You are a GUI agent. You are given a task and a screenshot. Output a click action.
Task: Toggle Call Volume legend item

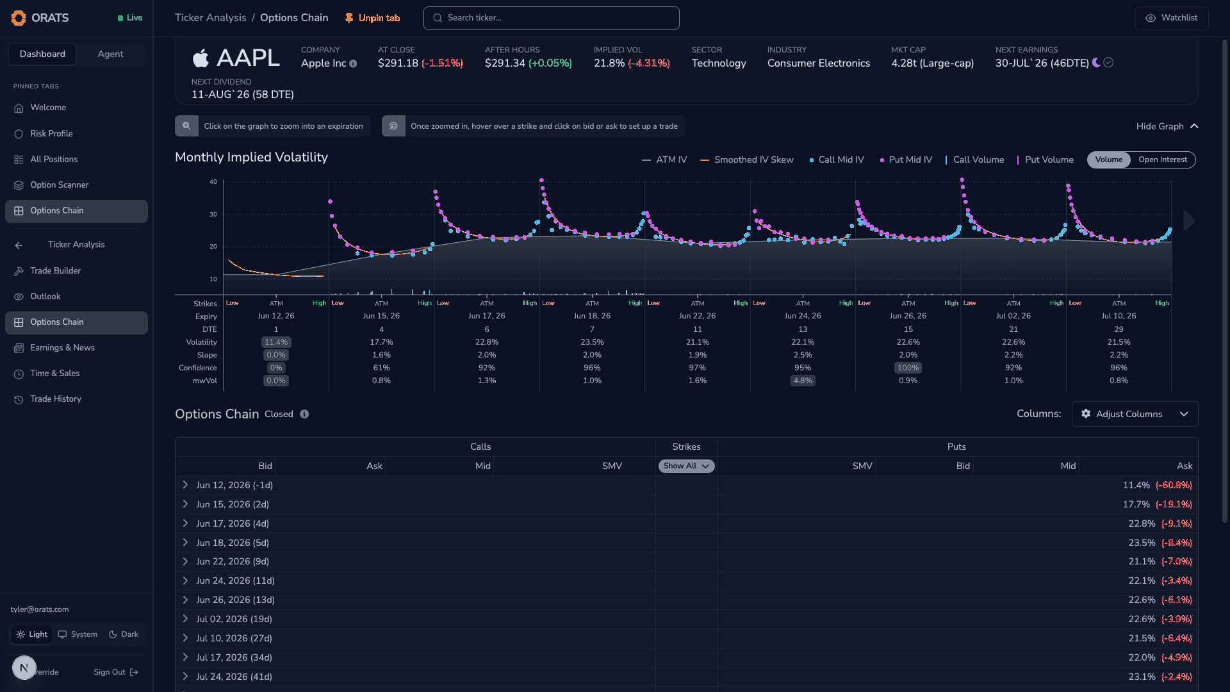(974, 160)
